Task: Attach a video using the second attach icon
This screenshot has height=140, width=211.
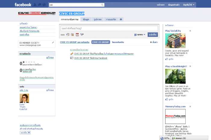Action: tap(72, 35)
